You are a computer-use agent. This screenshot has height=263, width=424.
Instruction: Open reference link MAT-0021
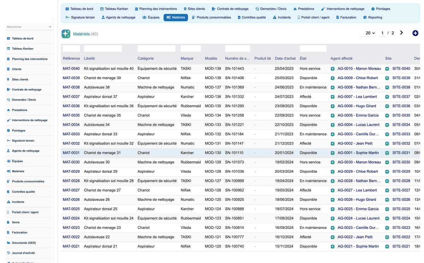[x=71, y=246]
